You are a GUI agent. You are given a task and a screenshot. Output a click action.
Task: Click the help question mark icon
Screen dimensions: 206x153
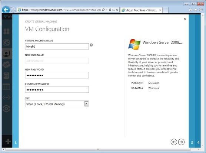coord(91,45)
